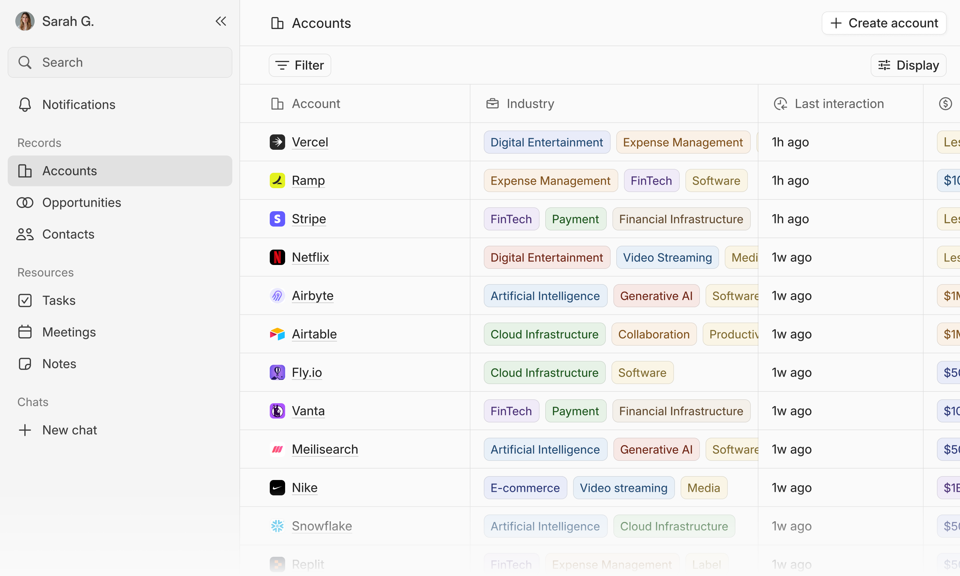Image resolution: width=960 pixels, height=576 pixels.
Task: Open the Stripe account link
Action: coord(309,219)
